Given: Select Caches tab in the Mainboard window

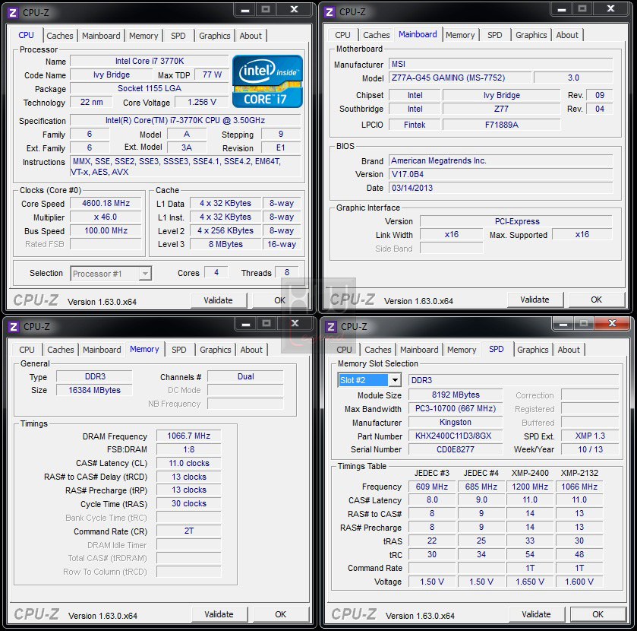Looking at the screenshot, I should [x=376, y=35].
